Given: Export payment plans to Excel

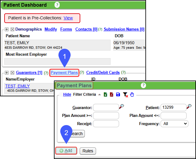Looking at the screenshot, I should click(x=105, y=94).
